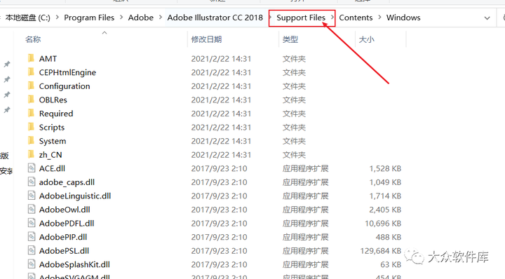
Task: Click the 488 KB size cell
Action: pyautogui.click(x=388, y=237)
